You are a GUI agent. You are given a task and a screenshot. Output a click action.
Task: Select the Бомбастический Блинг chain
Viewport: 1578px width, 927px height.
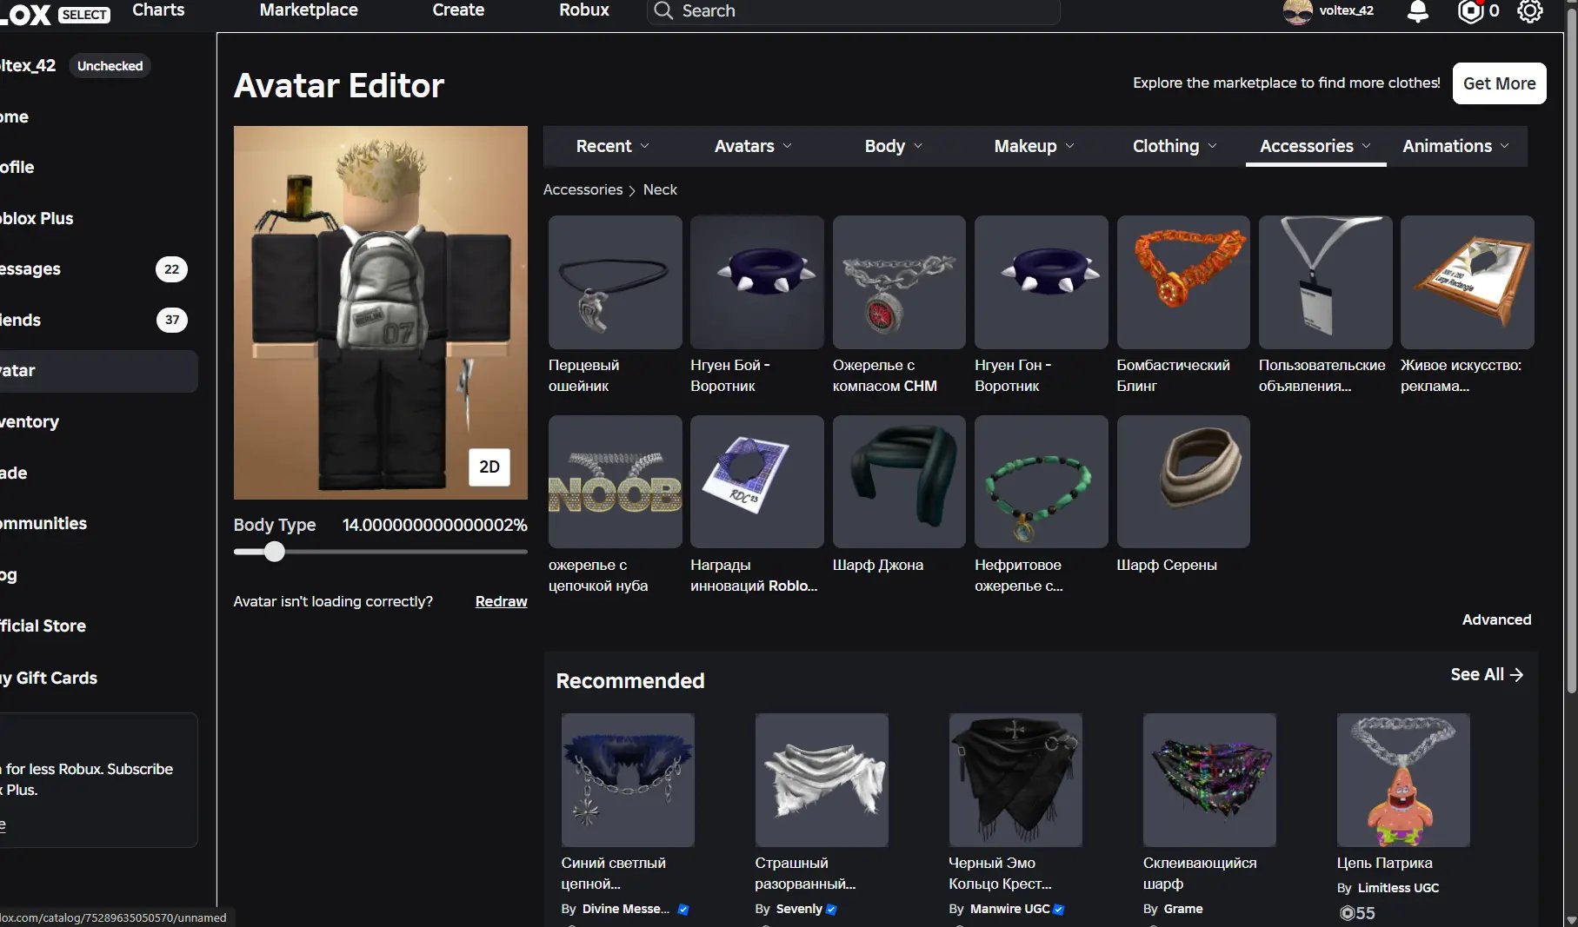click(x=1183, y=282)
